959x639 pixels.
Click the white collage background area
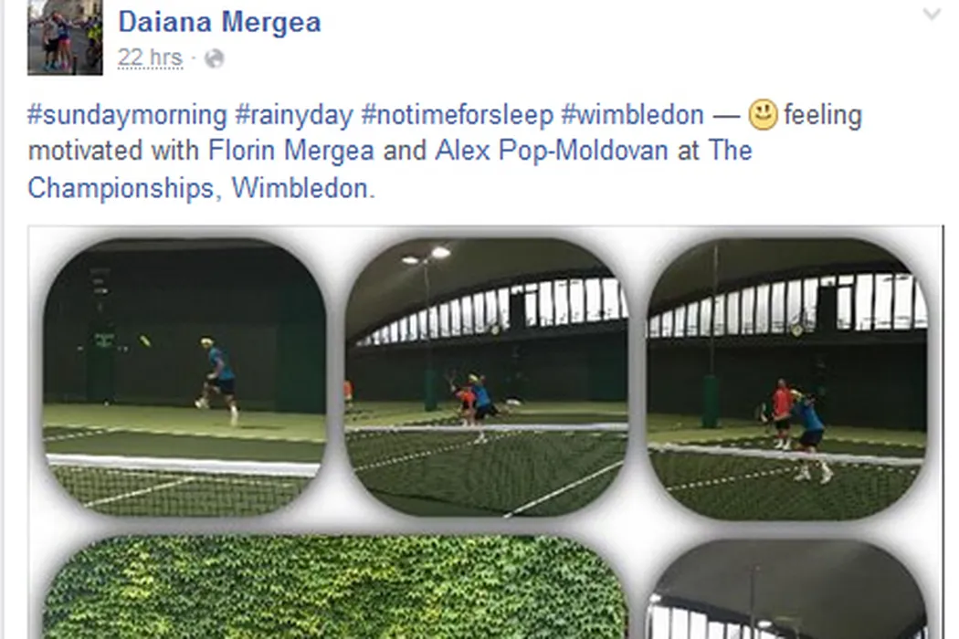pos(638,527)
